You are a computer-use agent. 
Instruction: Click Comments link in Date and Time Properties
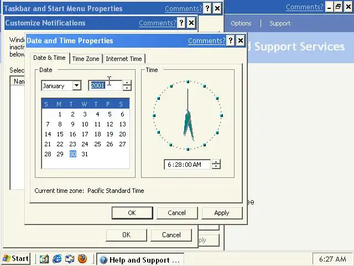206,40
